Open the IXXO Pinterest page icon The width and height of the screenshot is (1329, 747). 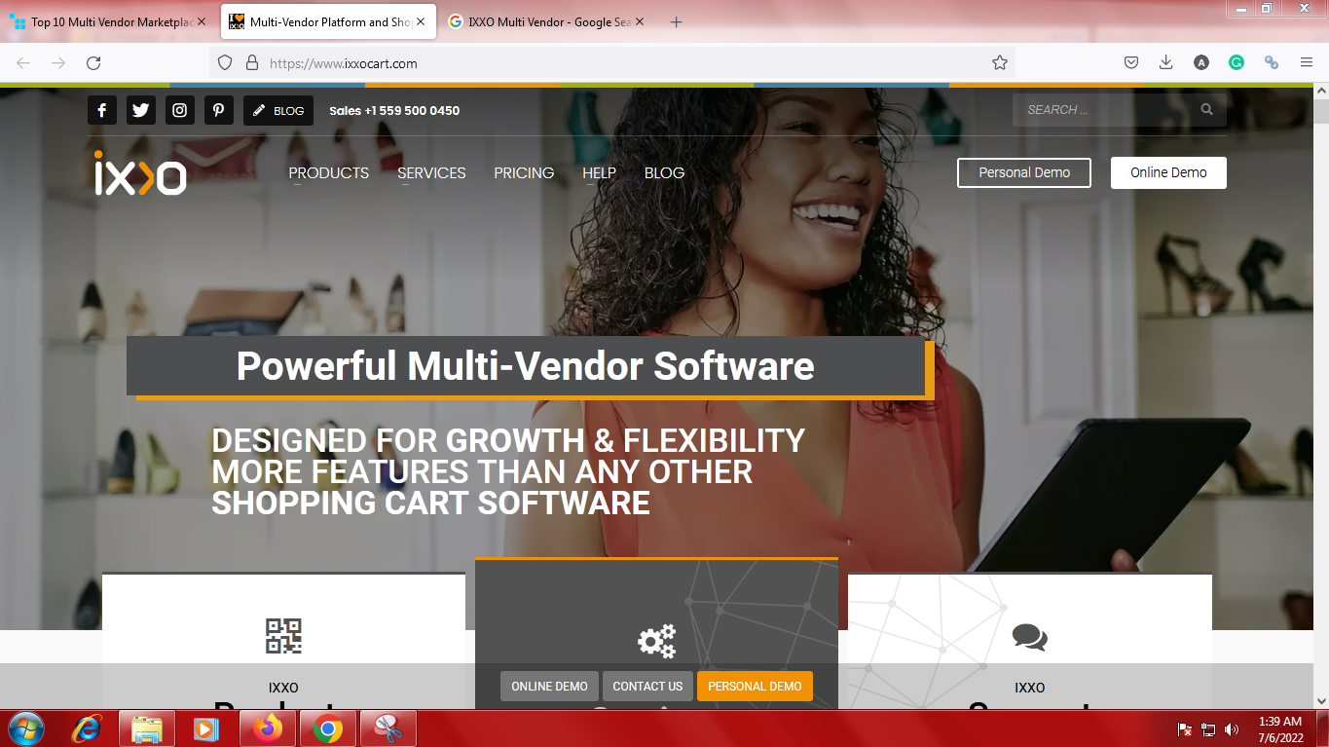click(219, 110)
